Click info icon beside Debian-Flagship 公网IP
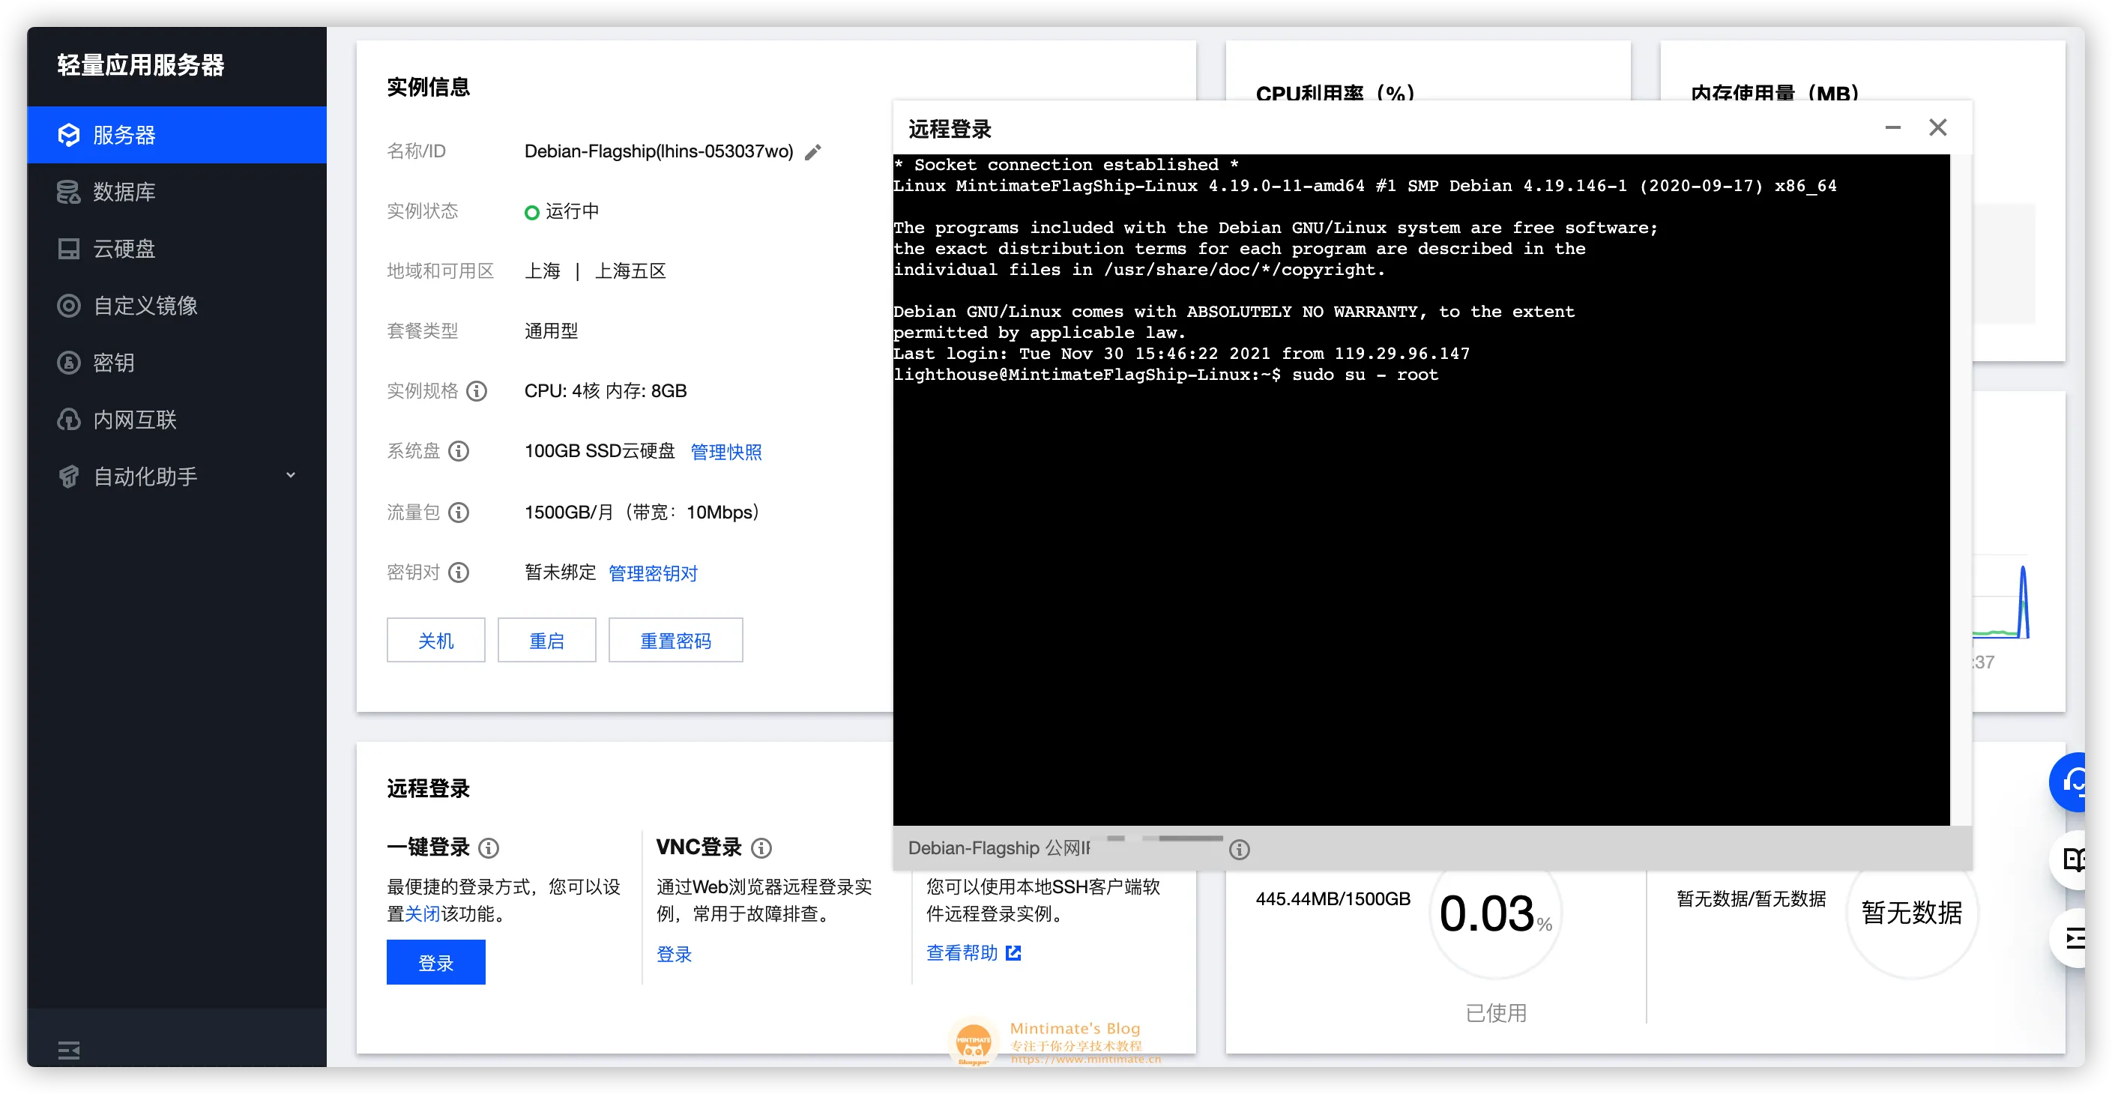Viewport: 2112px width, 1094px height. (1240, 850)
